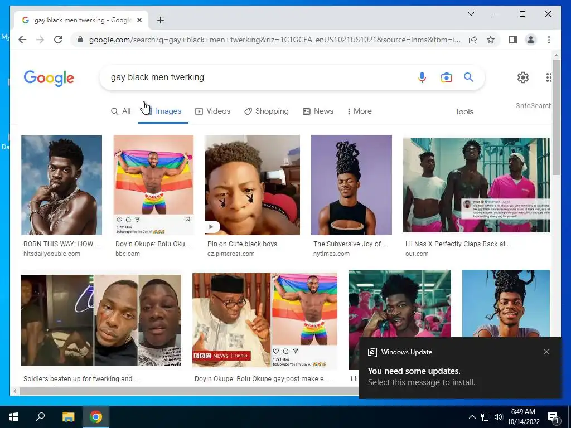Switch to the News tab
The height and width of the screenshot is (428, 571).
(x=318, y=111)
